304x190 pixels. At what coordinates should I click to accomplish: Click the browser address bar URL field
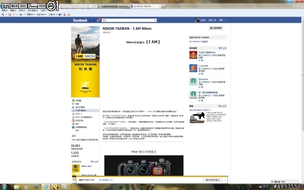coord(73,6)
